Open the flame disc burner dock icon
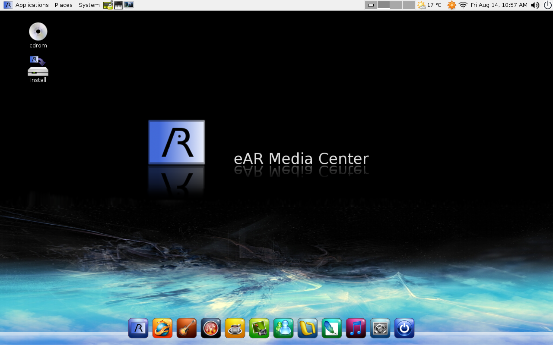 coord(211,328)
